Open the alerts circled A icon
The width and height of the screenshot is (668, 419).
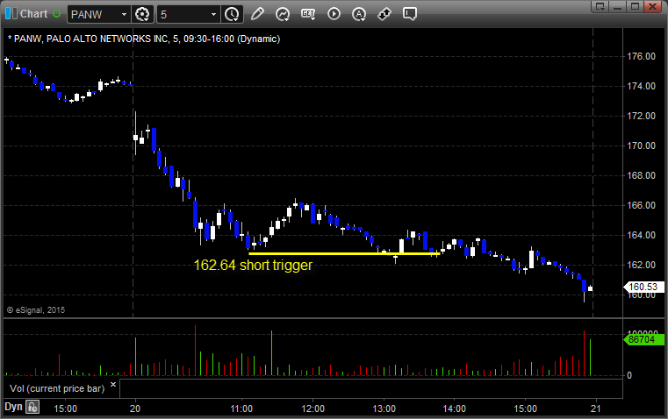359,14
